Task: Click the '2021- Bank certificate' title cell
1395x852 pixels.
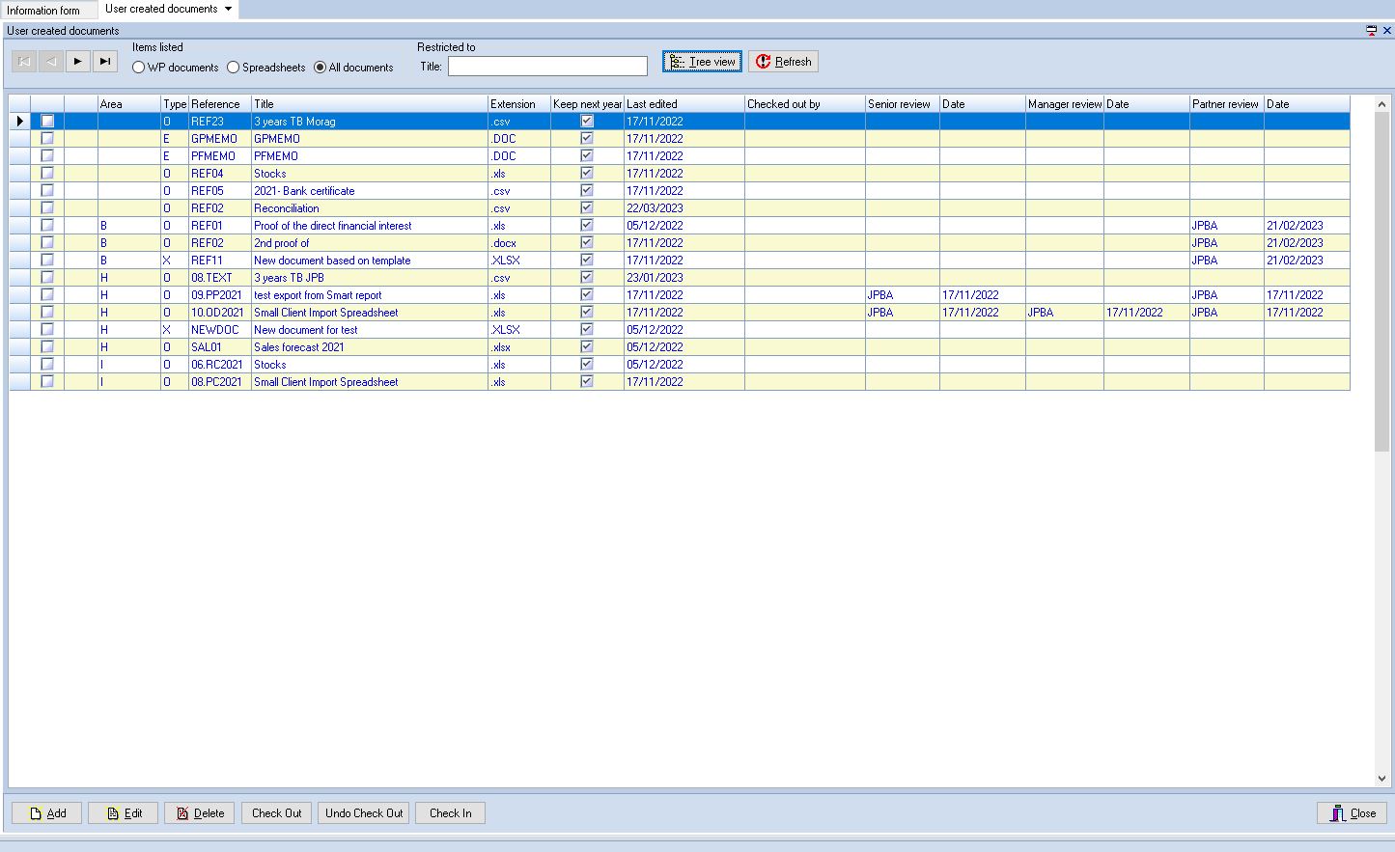Action: 370,191
